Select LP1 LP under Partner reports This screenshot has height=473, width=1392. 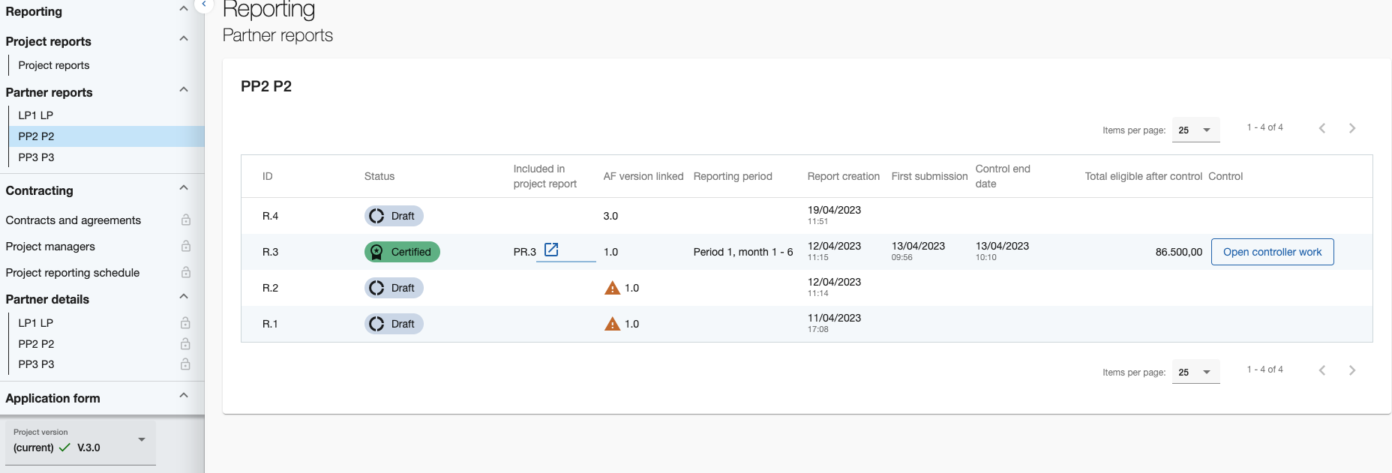pyautogui.click(x=36, y=115)
